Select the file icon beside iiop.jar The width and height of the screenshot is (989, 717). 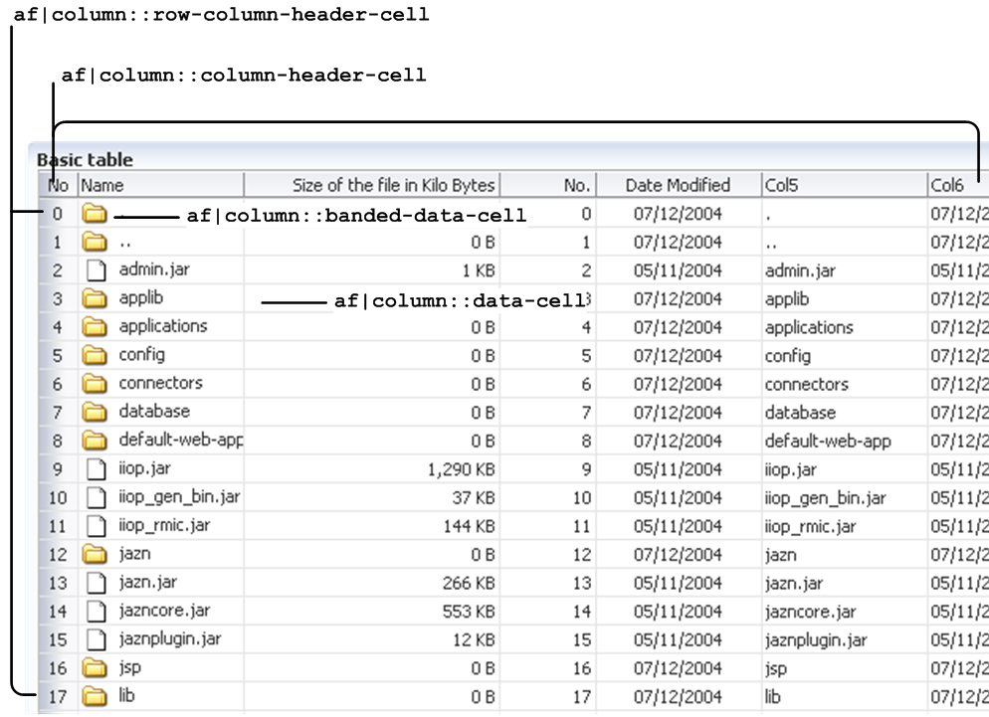coord(95,467)
